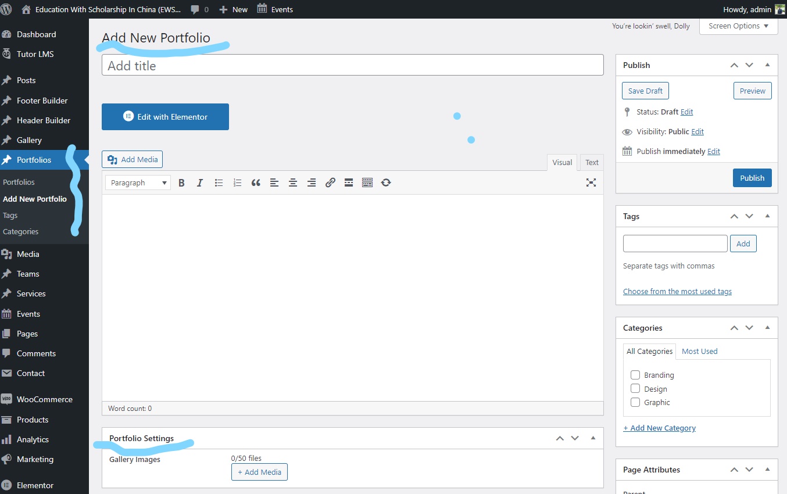
Task: Toggle the editor toolbar icon
Action: [x=367, y=182]
